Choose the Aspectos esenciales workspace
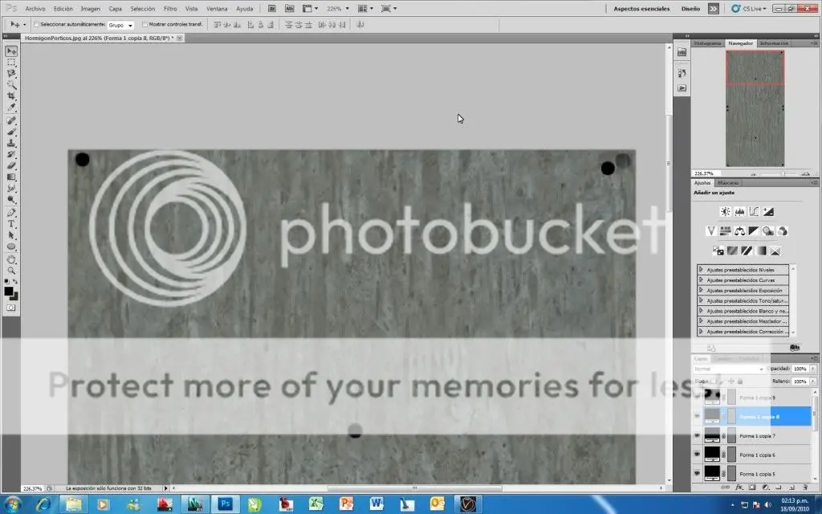The height and width of the screenshot is (514, 822). pyautogui.click(x=641, y=9)
